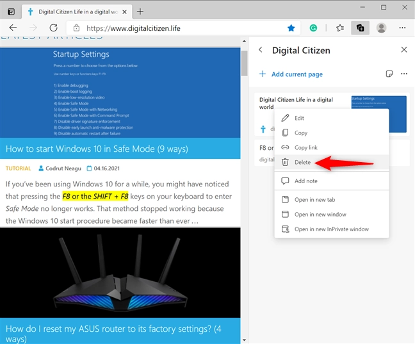
Task: Click the page scrollbar down arrow
Action: tap(244, 340)
